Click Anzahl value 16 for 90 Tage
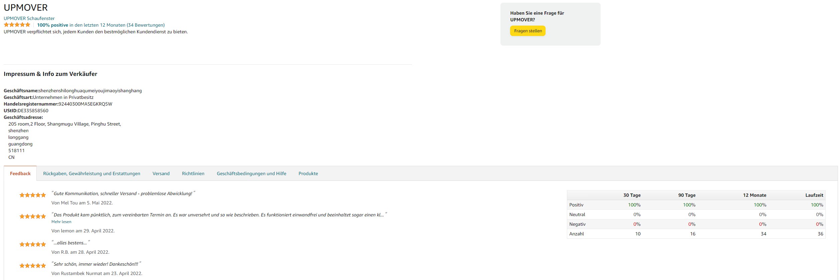 (693, 234)
